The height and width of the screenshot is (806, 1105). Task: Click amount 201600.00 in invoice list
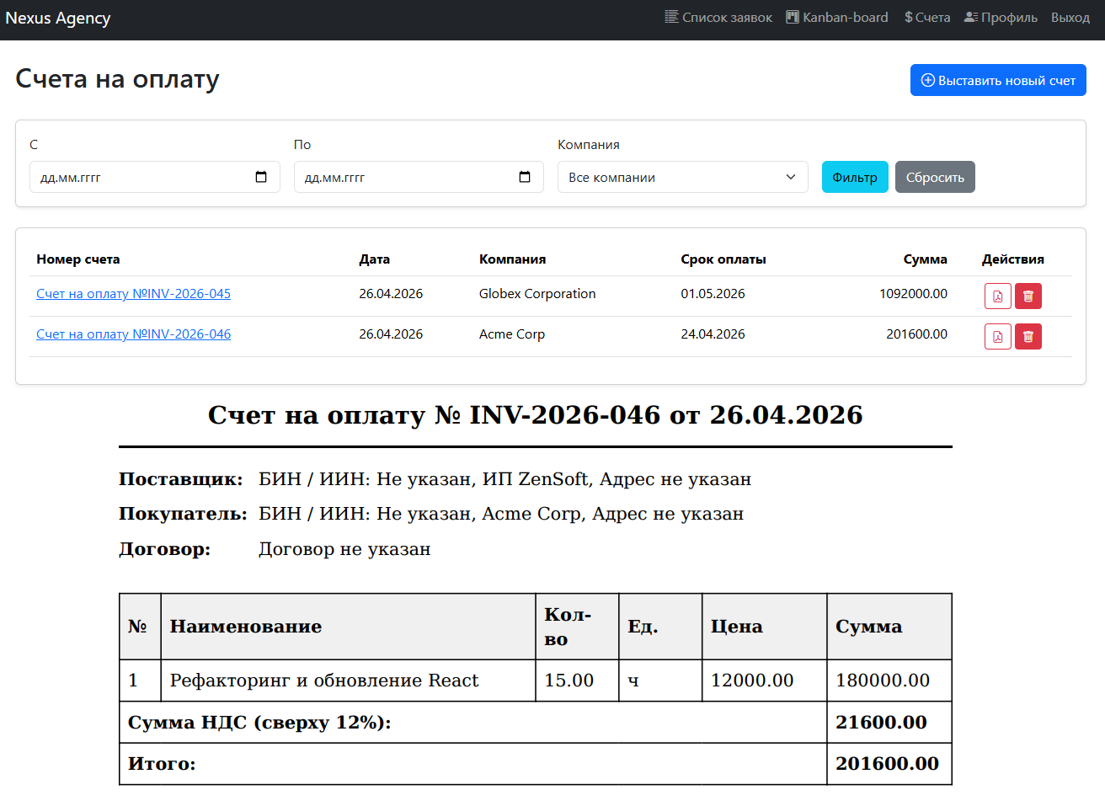coord(916,334)
